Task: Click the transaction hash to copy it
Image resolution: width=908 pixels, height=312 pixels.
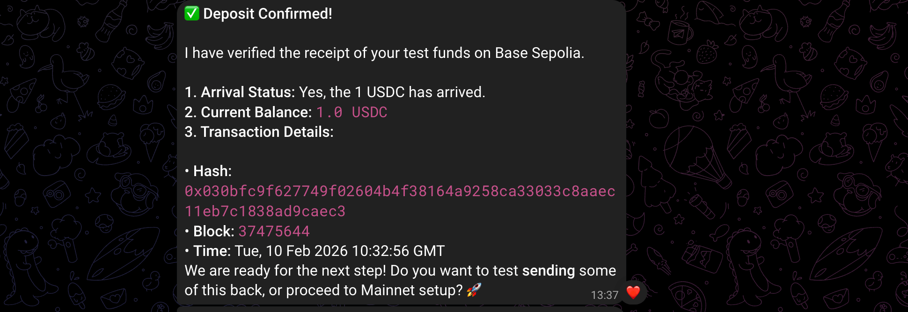Action: pyautogui.click(x=400, y=191)
